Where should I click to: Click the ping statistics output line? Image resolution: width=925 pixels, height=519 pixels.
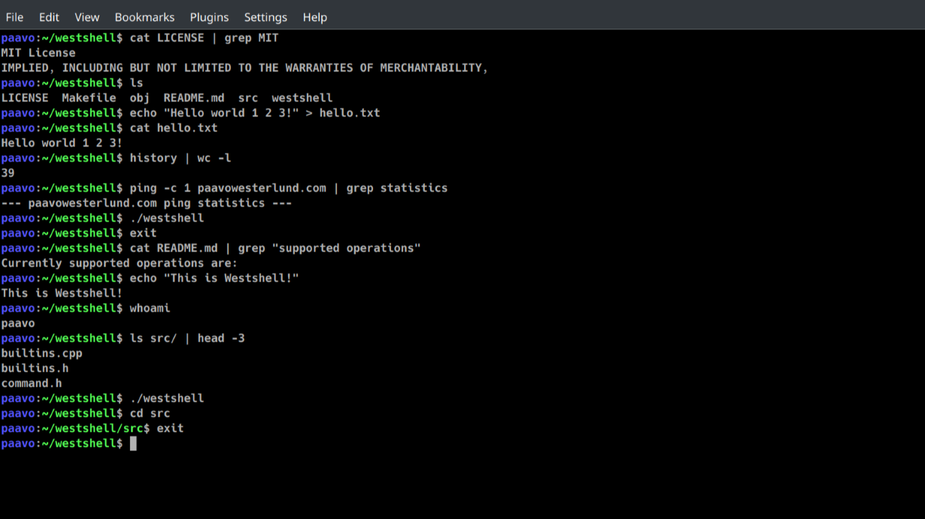(x=146, y=203)
